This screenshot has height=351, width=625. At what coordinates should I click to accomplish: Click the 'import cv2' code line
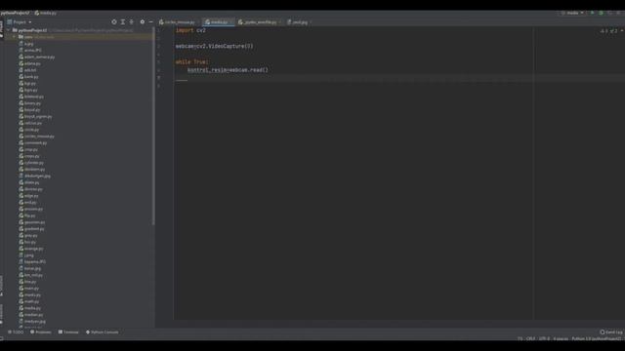190,30
